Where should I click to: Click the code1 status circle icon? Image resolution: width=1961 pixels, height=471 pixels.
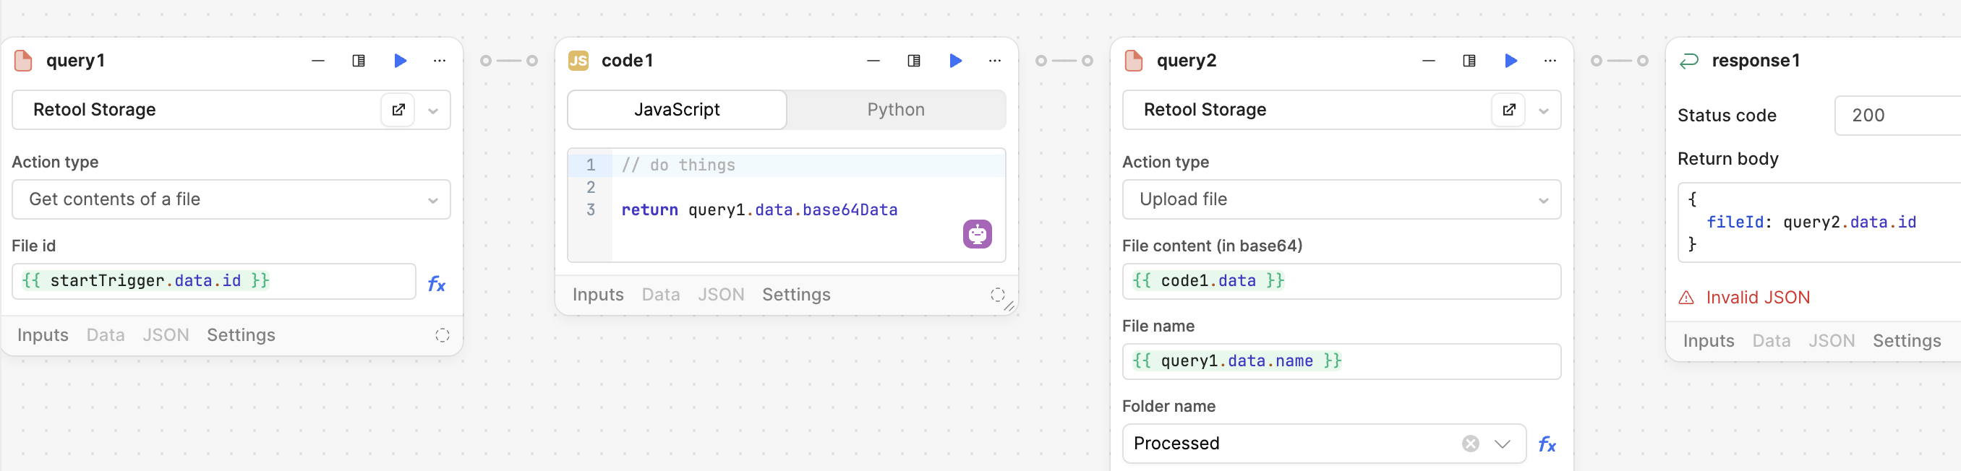(997, 295)
